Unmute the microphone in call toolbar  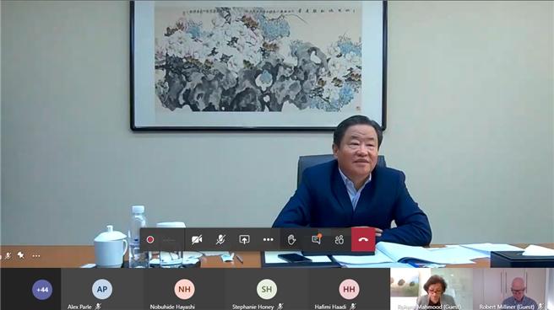coord(220,240)
